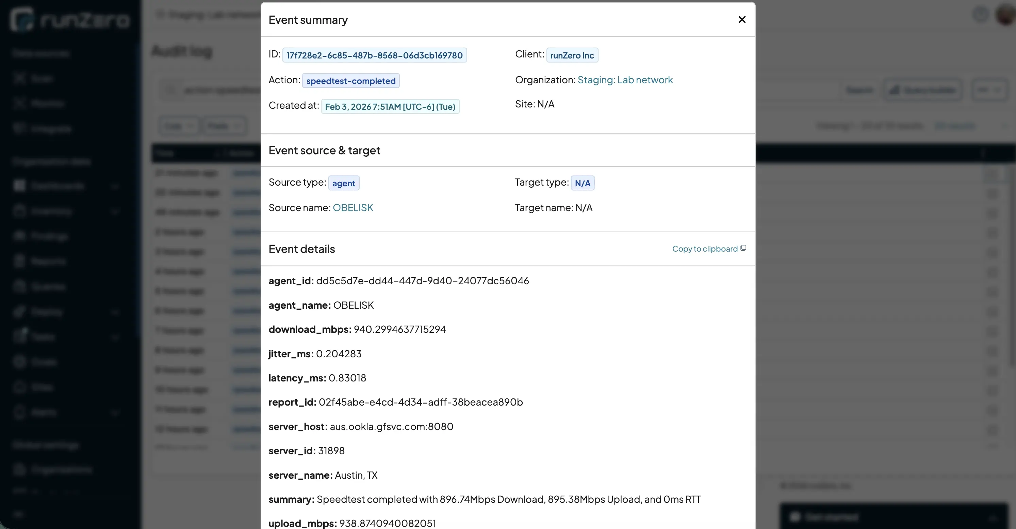Screen dimensions: 1016x529
Task: Select the Dashboards icon in the sidebar
Action: tap(19, 186)
